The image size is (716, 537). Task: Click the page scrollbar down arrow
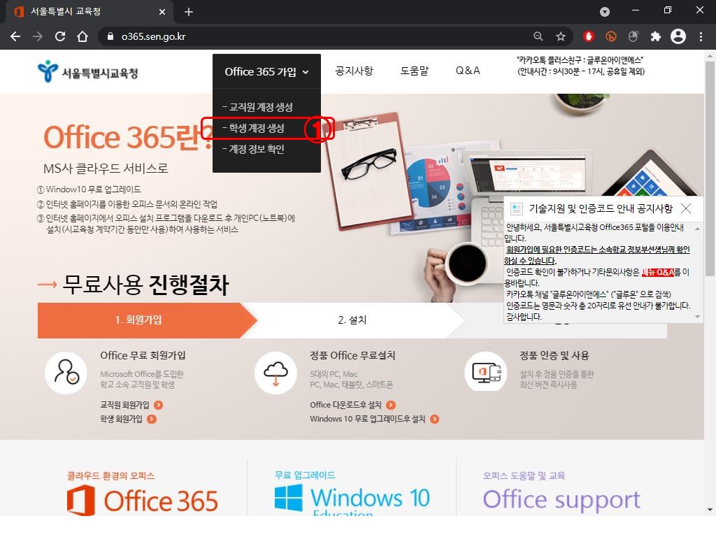point(710,510)
